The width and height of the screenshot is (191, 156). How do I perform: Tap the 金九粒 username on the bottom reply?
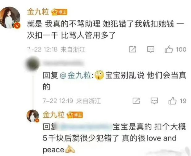point(53,115)
